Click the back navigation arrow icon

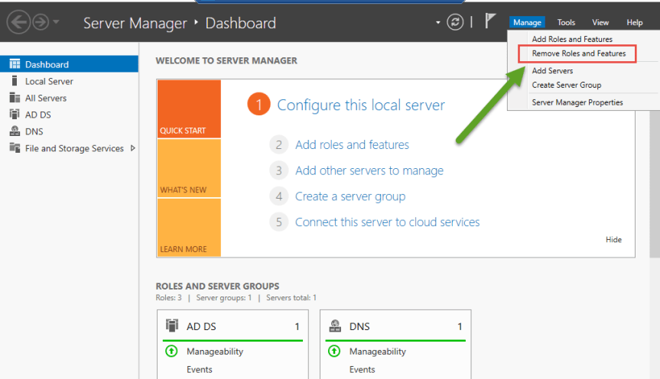tap(18, 22)
